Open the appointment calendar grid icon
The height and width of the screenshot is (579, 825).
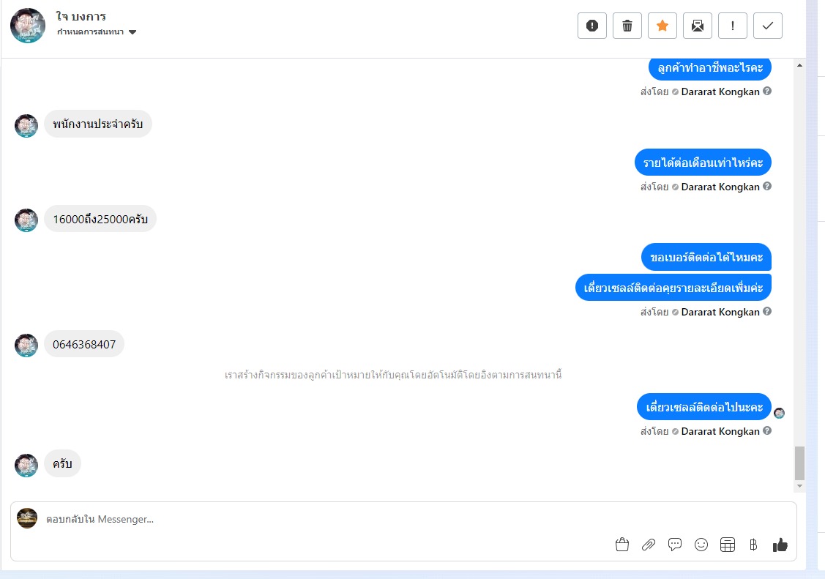tap(727, 545)
